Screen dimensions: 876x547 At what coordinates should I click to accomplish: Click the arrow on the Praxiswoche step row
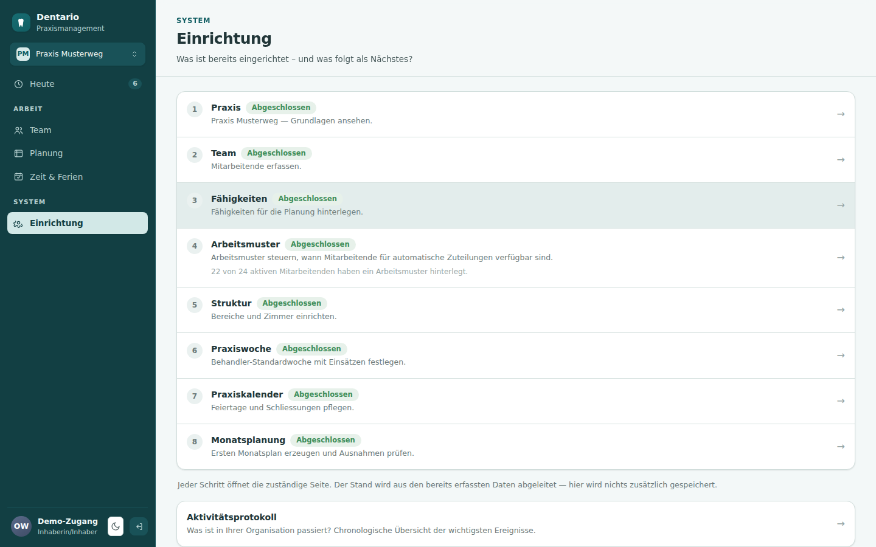coord(841,356)
